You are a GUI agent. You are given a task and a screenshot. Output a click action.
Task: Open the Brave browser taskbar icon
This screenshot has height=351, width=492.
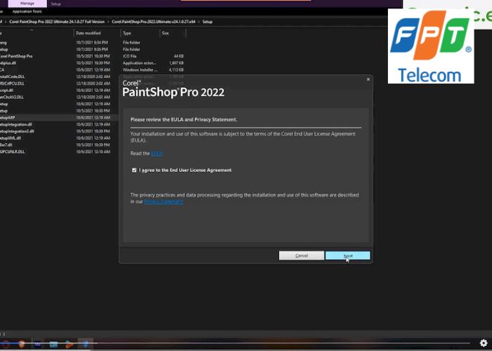[21, 344]
